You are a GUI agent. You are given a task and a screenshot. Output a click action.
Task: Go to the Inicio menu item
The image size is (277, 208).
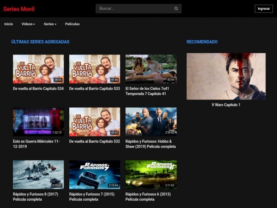tap(9, 24)
